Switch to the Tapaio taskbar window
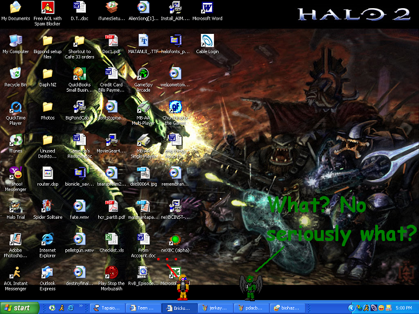Viewport: 419px width, 314px height. click(x=107, y=308)
